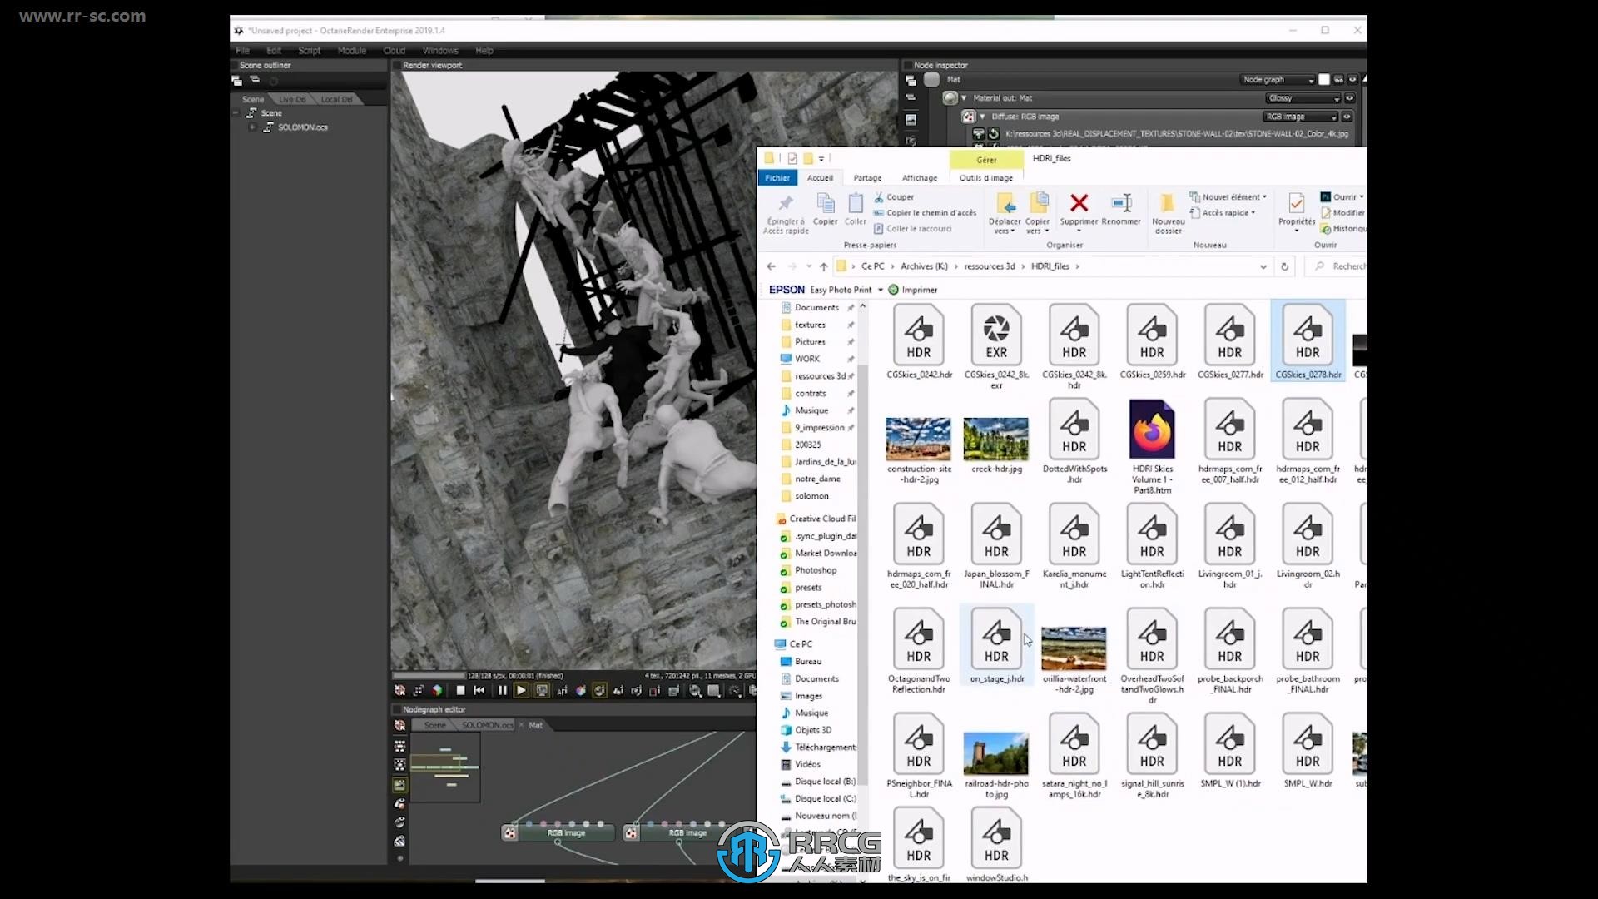
Task: Open the RGB image type dropdown
Action: click(1301, 117)
